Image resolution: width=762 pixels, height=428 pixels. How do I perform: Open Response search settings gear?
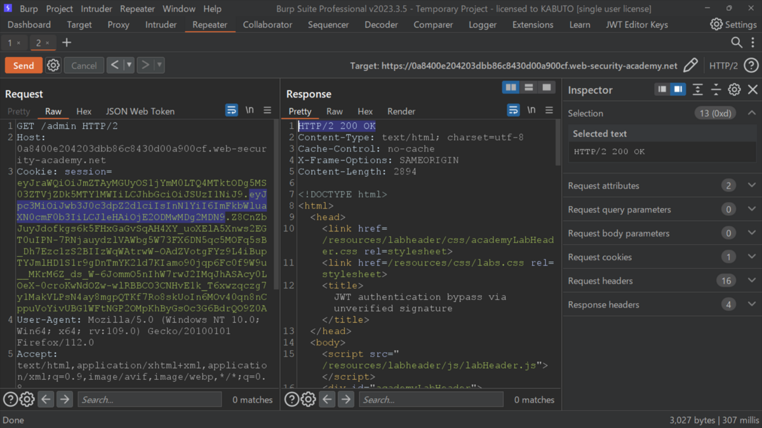(x=308, y=399)
